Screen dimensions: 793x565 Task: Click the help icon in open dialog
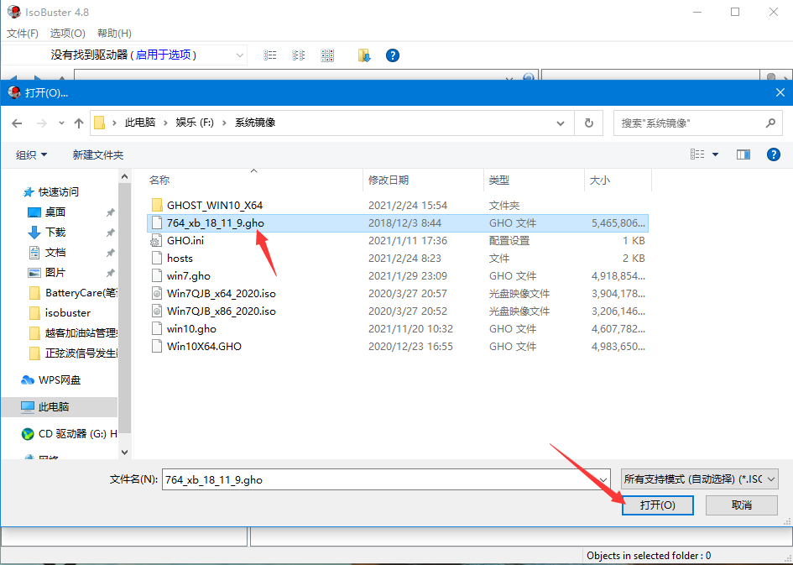(x=774, y=154)
